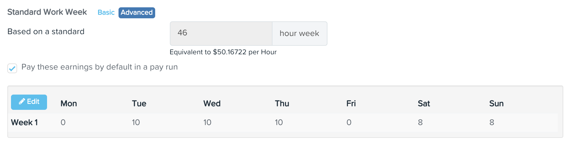The image size is (570, 144).
Task: Click Week 1 Wednesday hours value
Action: 207,123
